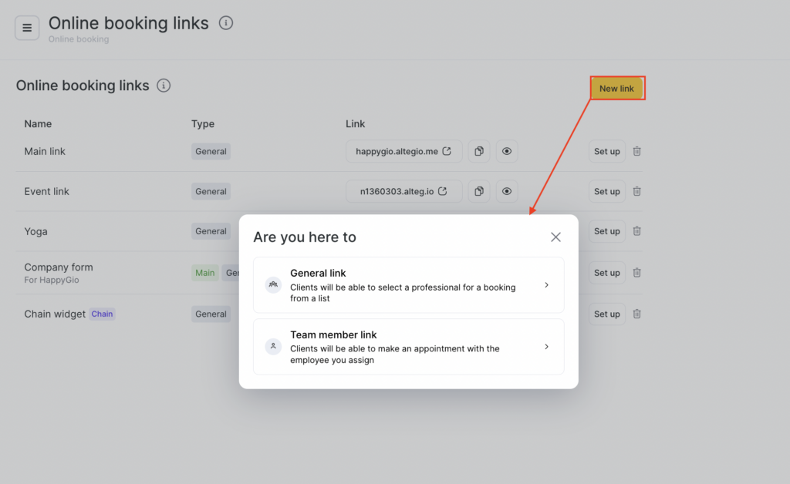Copy the Event link URL
The height and width of the screenshot is (484, 790).
[479, 191]
